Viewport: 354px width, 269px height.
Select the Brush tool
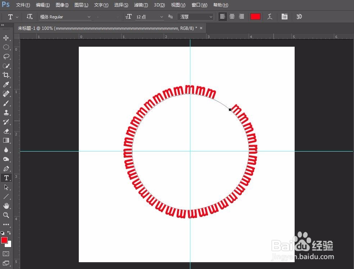pos(6,103)
